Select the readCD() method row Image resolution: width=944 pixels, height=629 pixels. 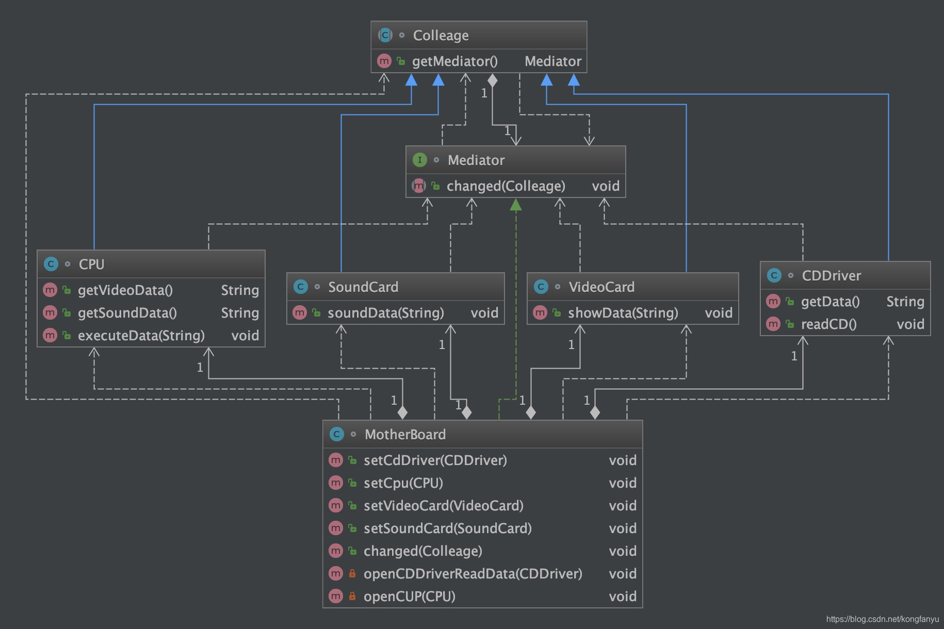(x=845, y=324)
